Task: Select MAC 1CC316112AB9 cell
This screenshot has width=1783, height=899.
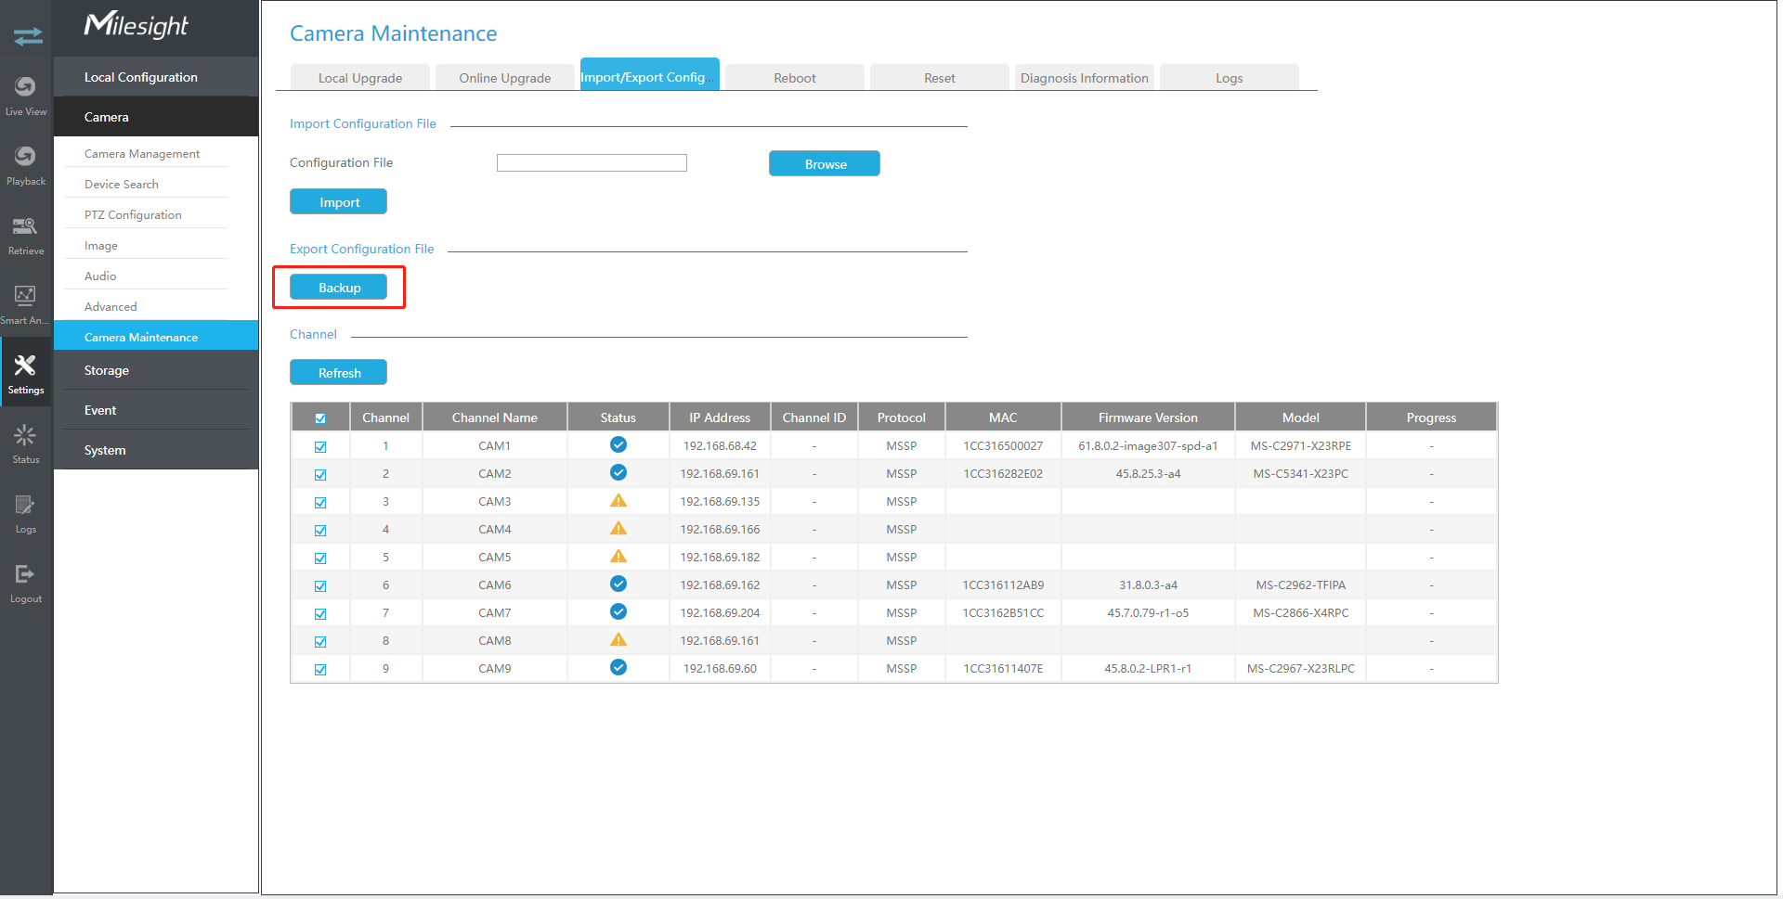Action: [1003, 585]
